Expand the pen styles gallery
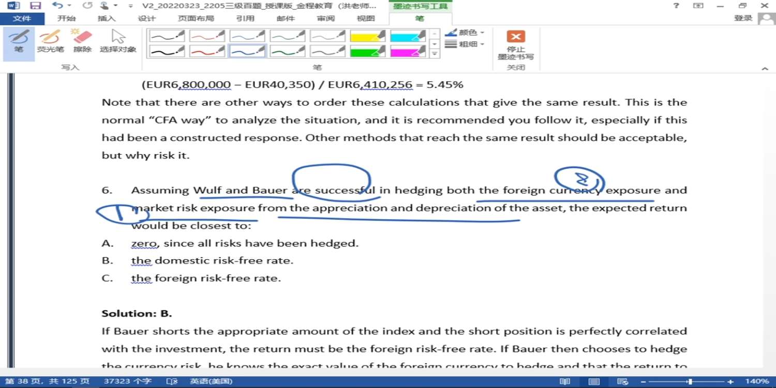Image resolution: width=776 pixels, height=388 pixels. [x=435, y=53]
